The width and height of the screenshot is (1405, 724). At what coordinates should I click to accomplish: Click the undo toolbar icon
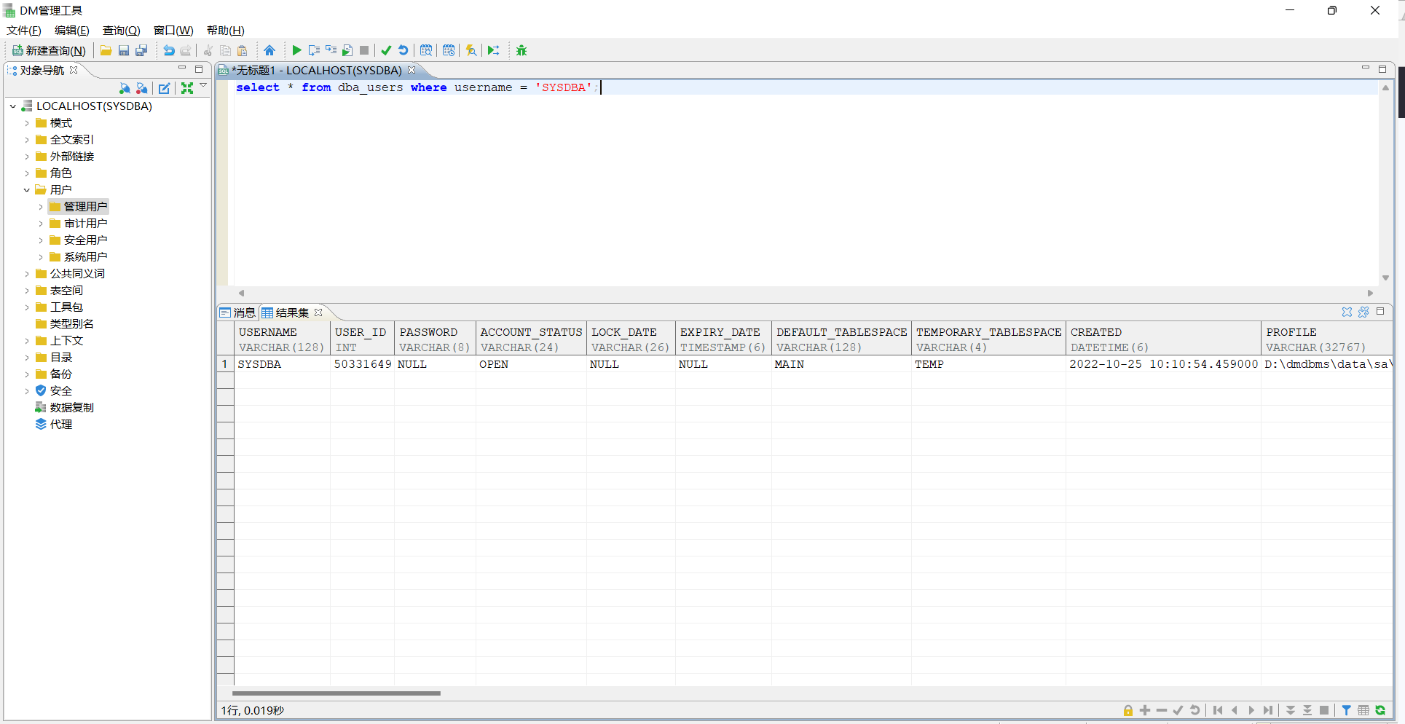[x=169, y=50]
